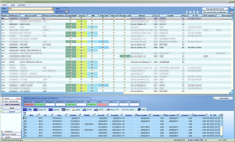Toggle Annexes checkbox in first SOC row
Screen dimensions: 235x142
pos(81,18)
